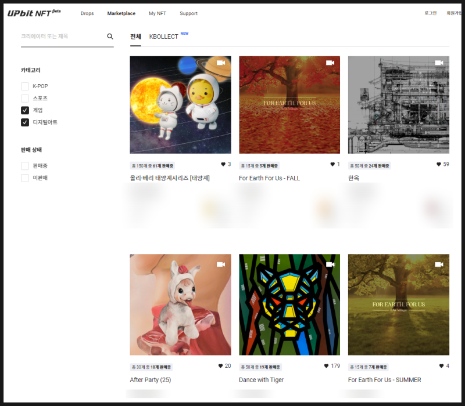465x406 pixels.
Task: Uncheck the 디지털아트 category checkbox
Action: 25,122
